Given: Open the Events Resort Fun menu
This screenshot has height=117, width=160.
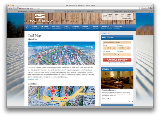Looking at the screenshot, I should (67, 27).
